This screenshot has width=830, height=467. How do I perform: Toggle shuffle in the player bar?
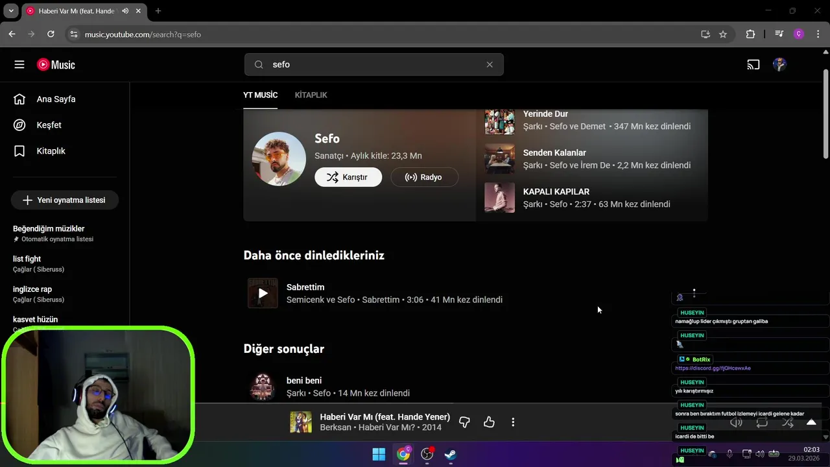point(787,422)
